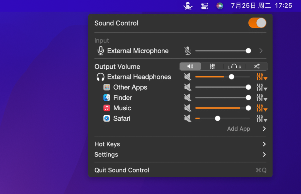Viewport: 301px width, 194px height.
Task: Click the Safari volume slider knob
Action: click(x=218, y=118)
